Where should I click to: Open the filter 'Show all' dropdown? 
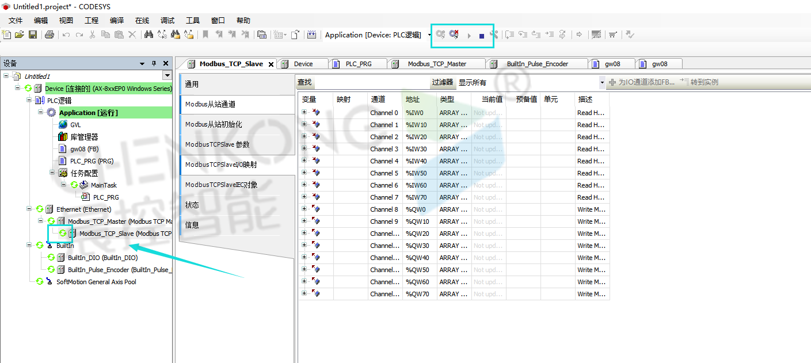coord(602,83)
